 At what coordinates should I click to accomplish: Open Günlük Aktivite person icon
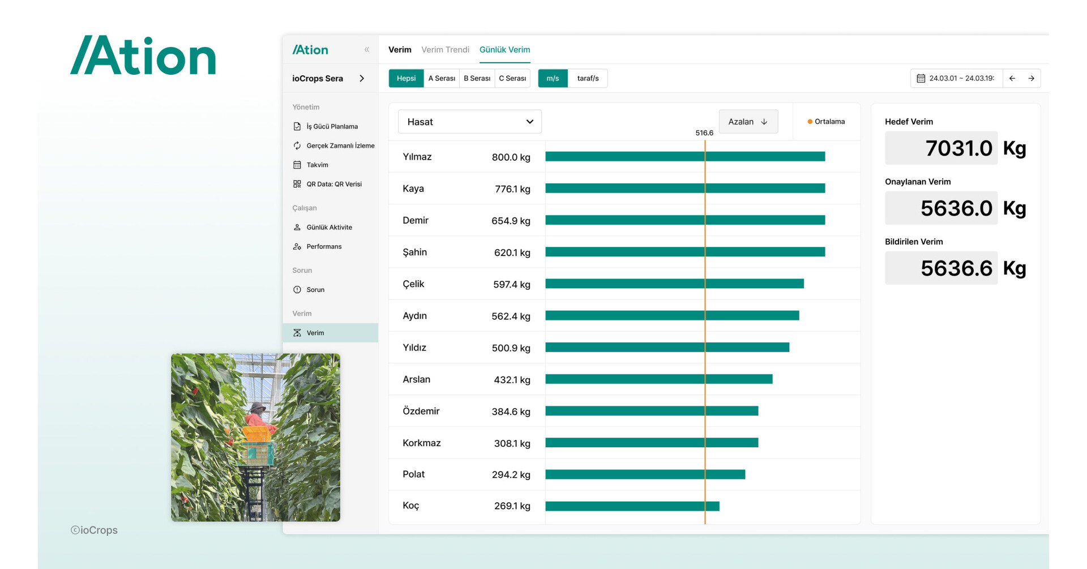coord(297,227)
